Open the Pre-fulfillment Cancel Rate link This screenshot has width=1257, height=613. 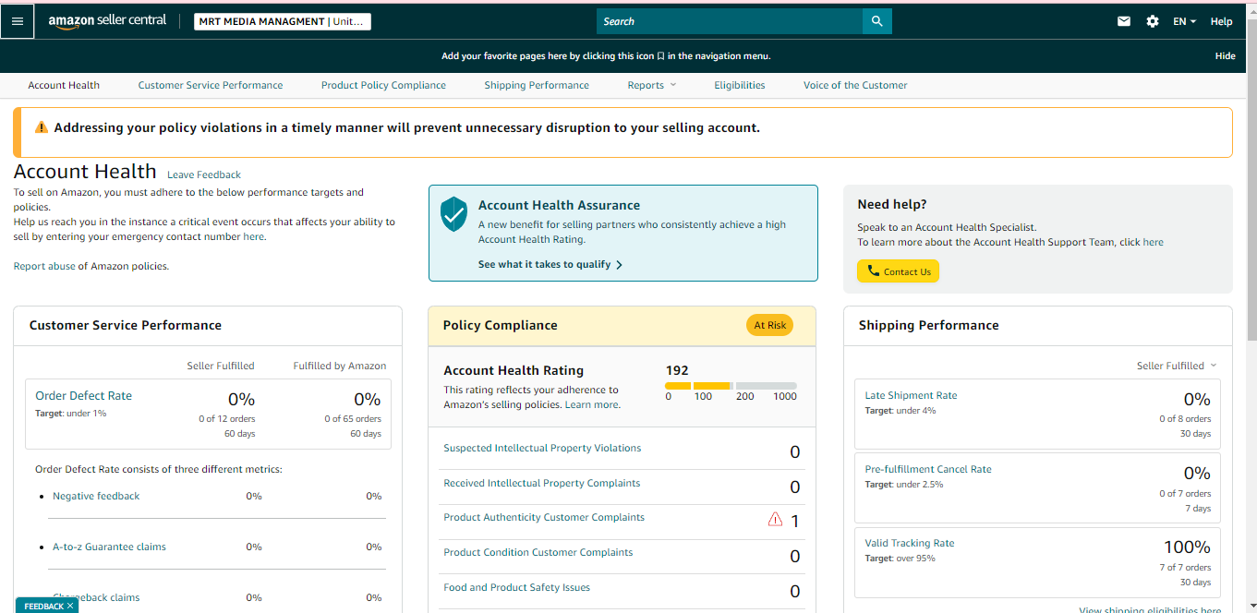point(928,469)
